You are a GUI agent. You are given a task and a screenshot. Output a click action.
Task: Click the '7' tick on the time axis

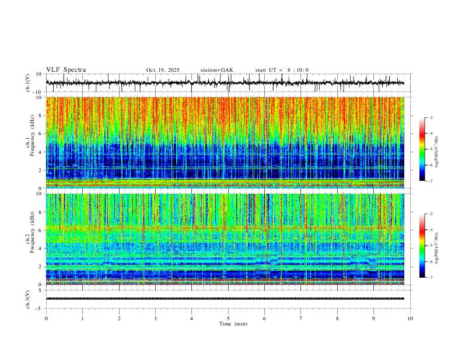[301, 318]
